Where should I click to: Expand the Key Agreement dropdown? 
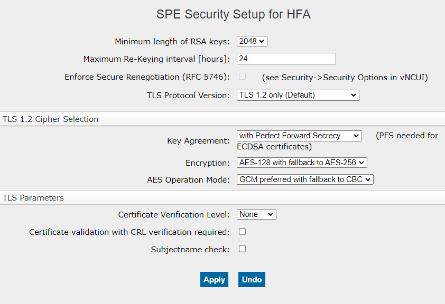[299, 136]
